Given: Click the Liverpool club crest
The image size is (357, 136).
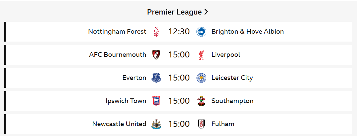Looking at the screenshot, I should (x=201, y=55).
